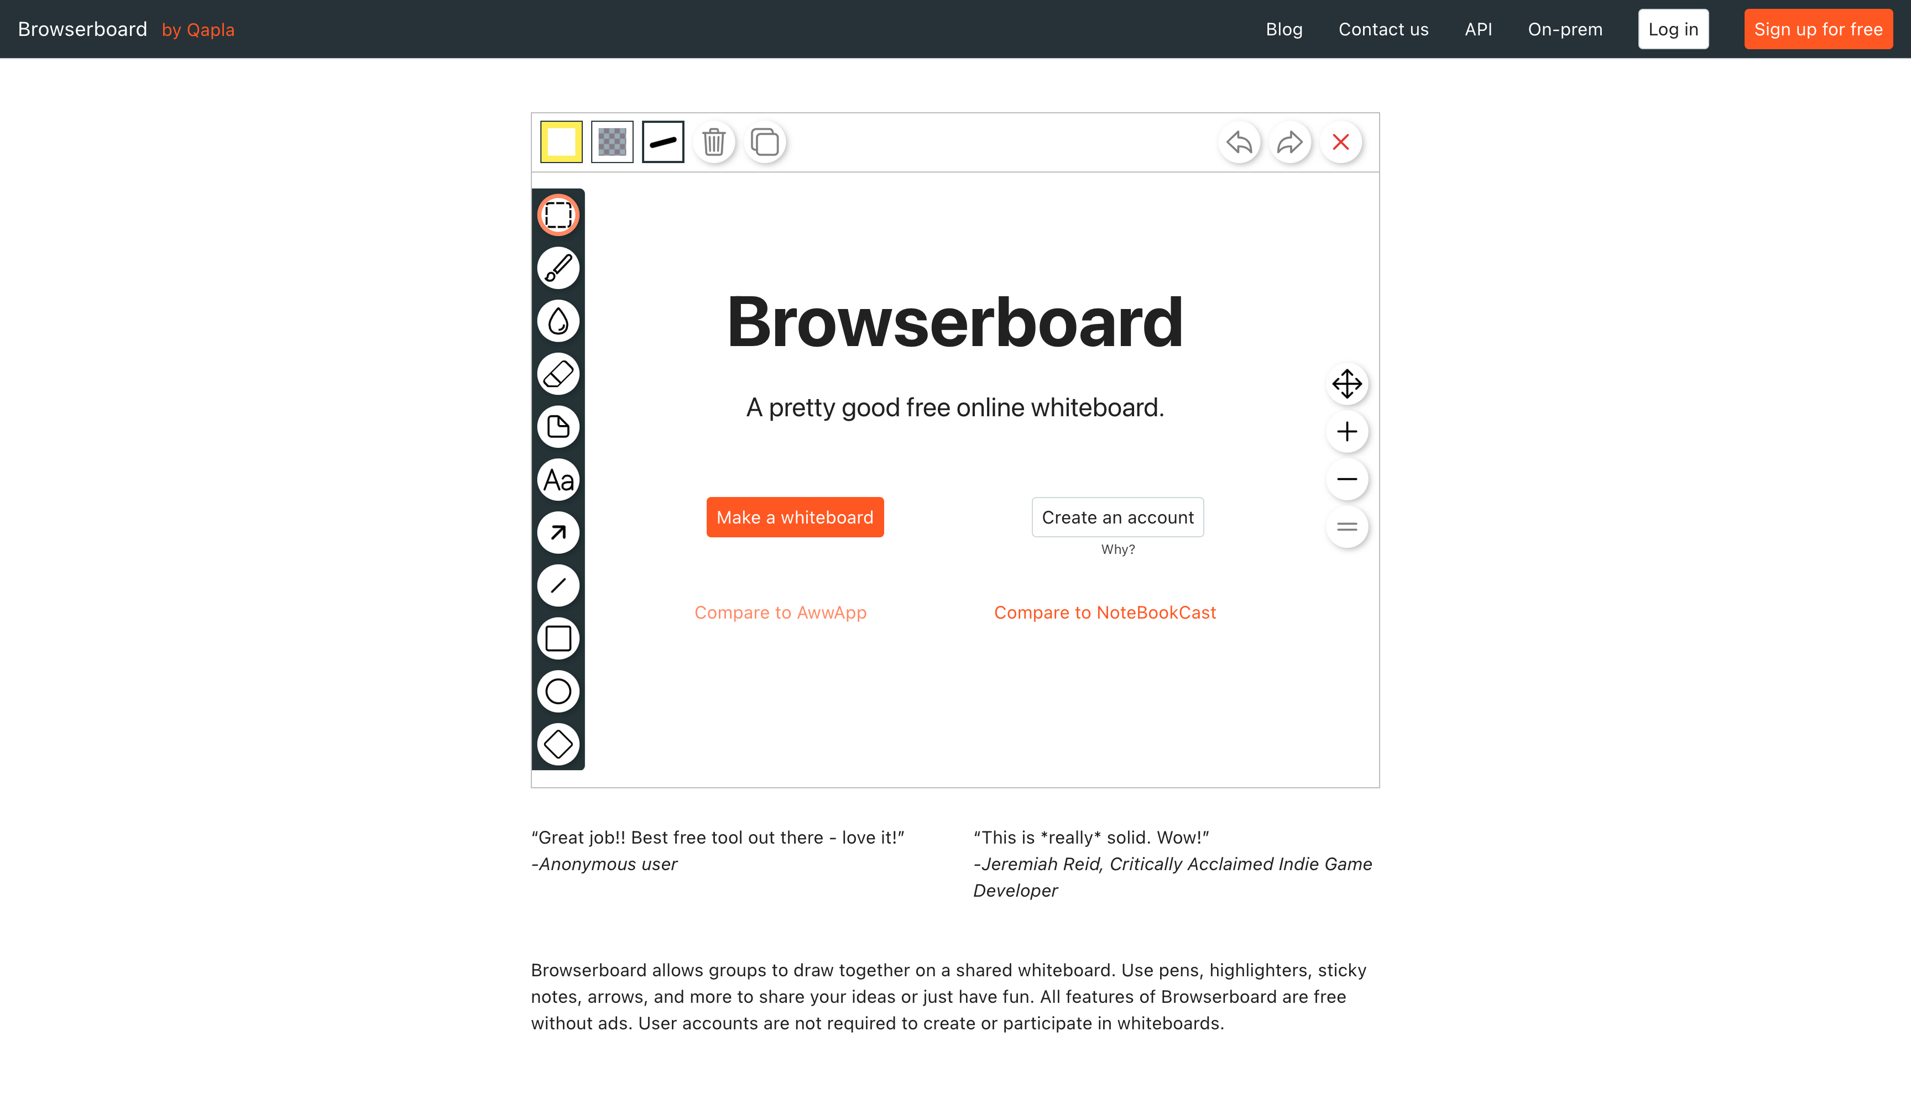Open Compare to AwwApp link
This screenshot has height=1099, width=1911.
click(x=780, y=613)
